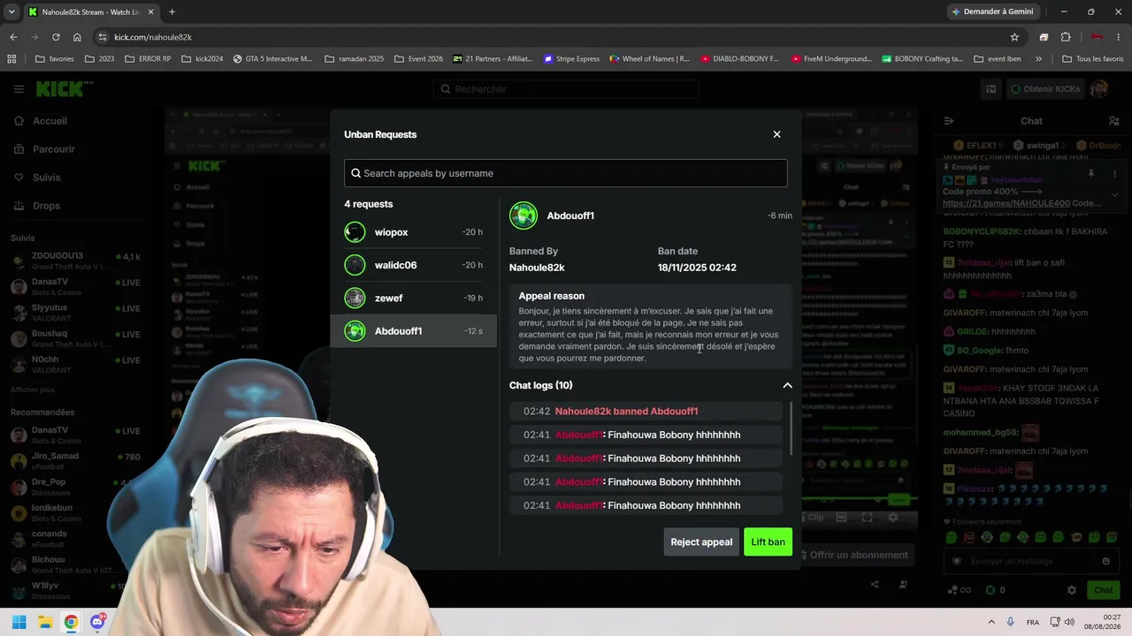The height and width of the screenshot is (636, 1132).
Task: Collapse the Chat logs section
Action: point(787,385)
